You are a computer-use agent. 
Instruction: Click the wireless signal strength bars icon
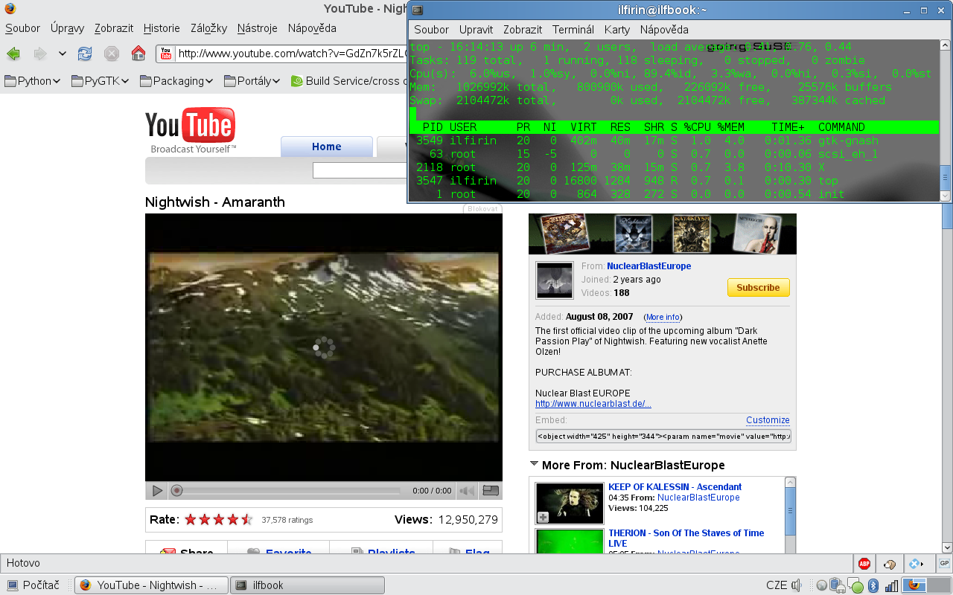tap(892, 585)
